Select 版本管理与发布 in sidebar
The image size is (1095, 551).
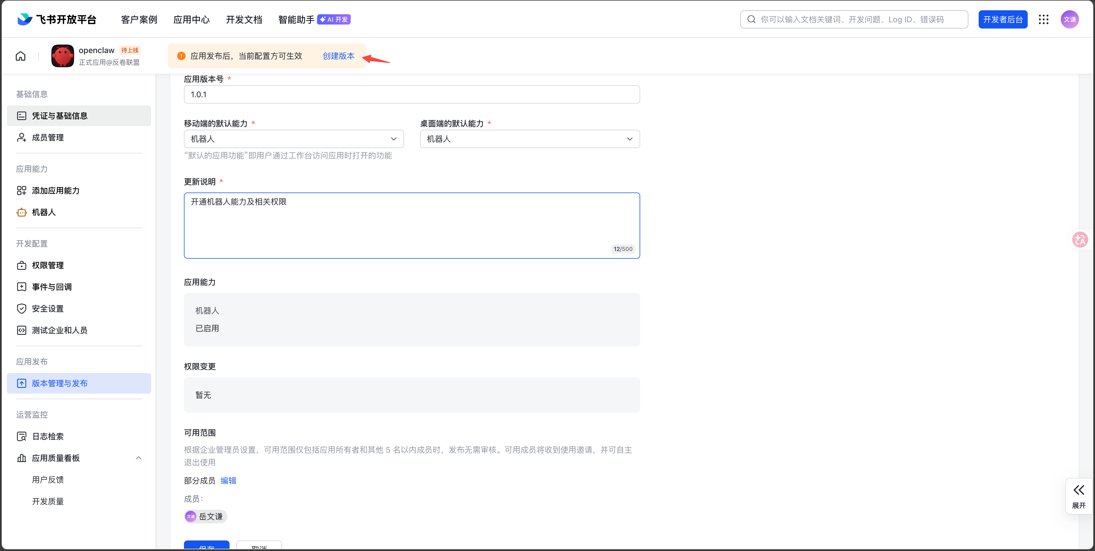pyautogui.click(x=79, y=383)
